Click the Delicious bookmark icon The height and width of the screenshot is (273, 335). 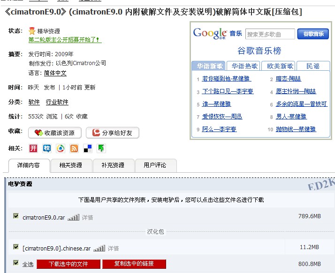88,148
